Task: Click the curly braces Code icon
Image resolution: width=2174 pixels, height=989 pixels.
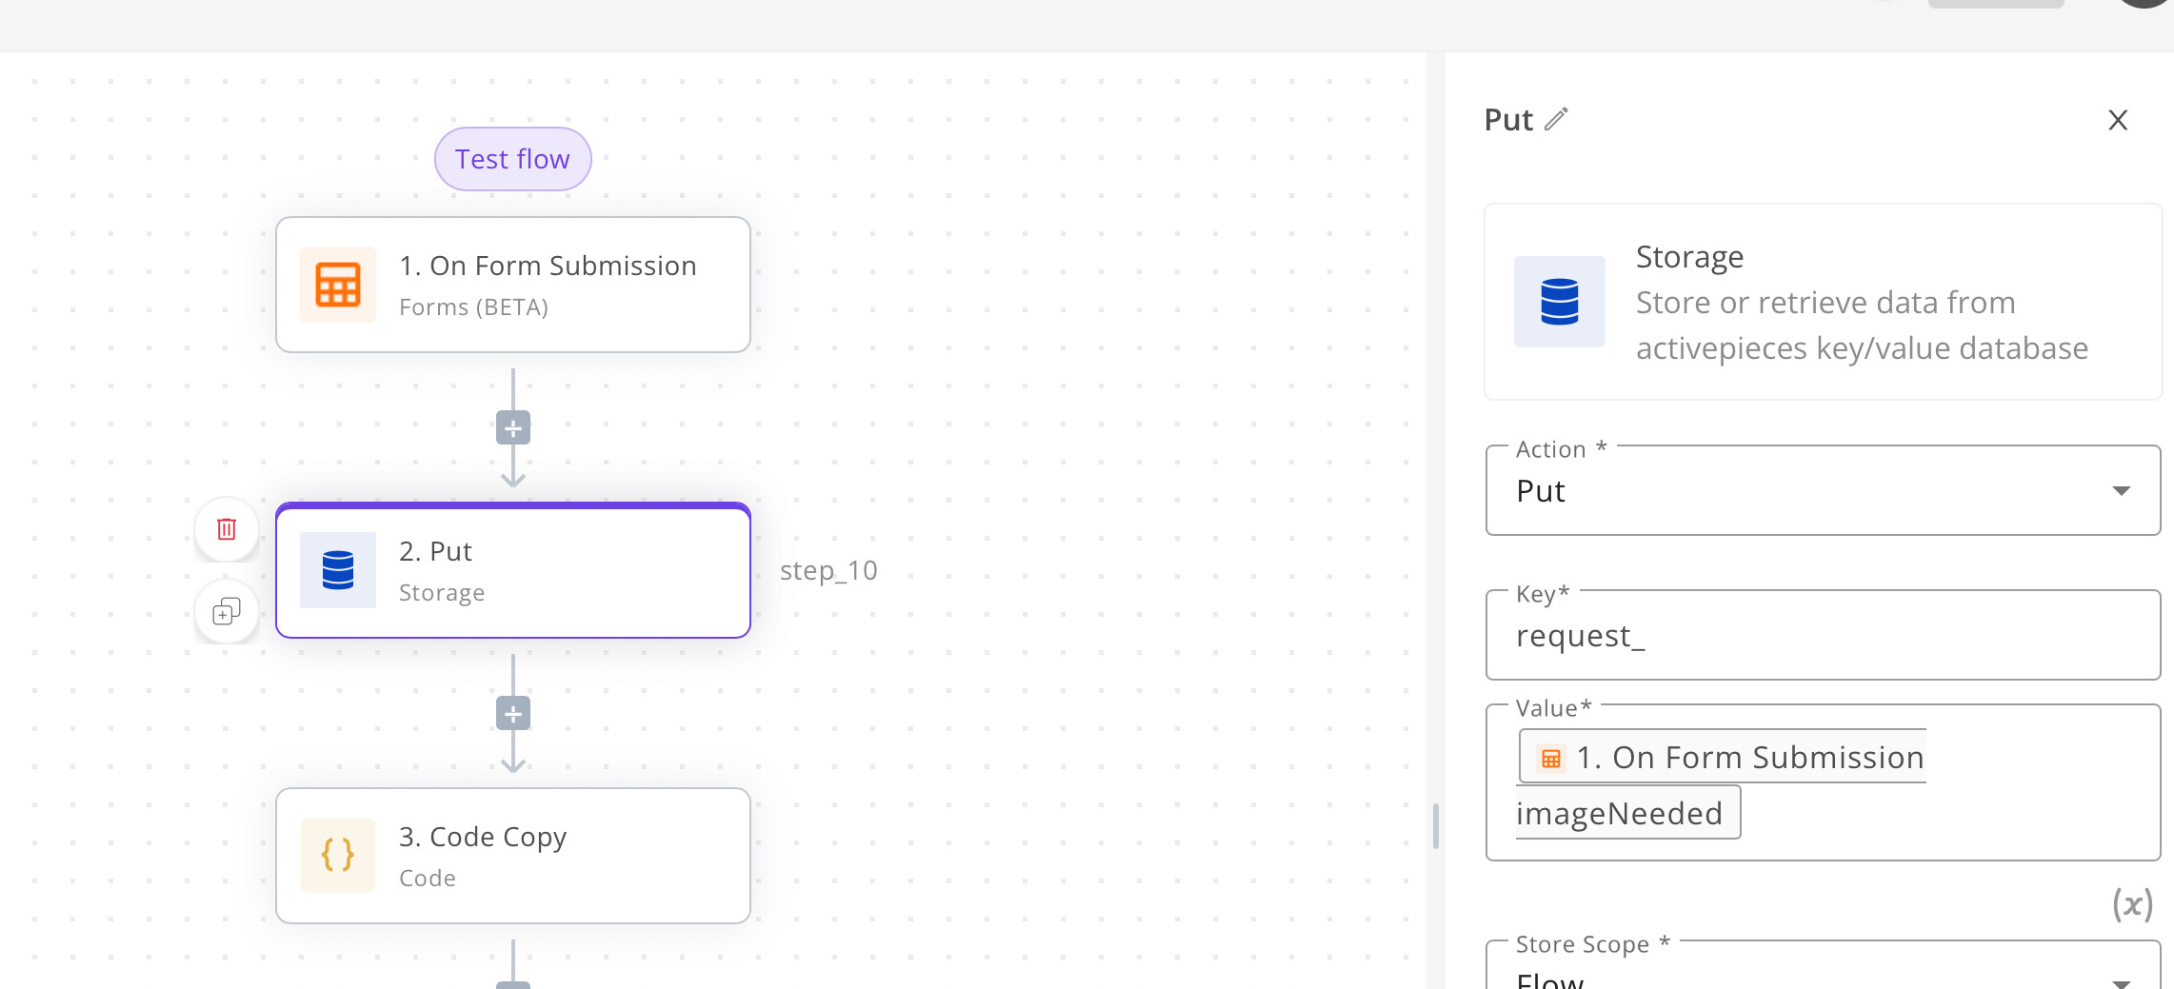Action: 337,855
